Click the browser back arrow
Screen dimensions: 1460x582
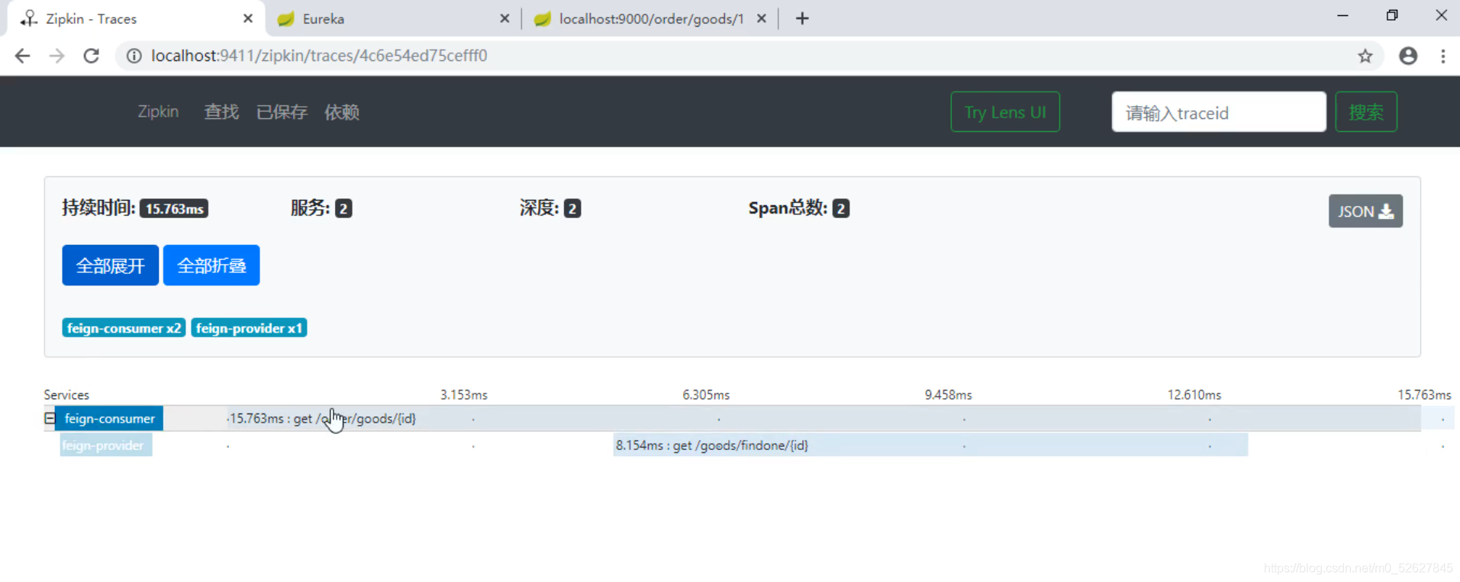coord(22,56)
